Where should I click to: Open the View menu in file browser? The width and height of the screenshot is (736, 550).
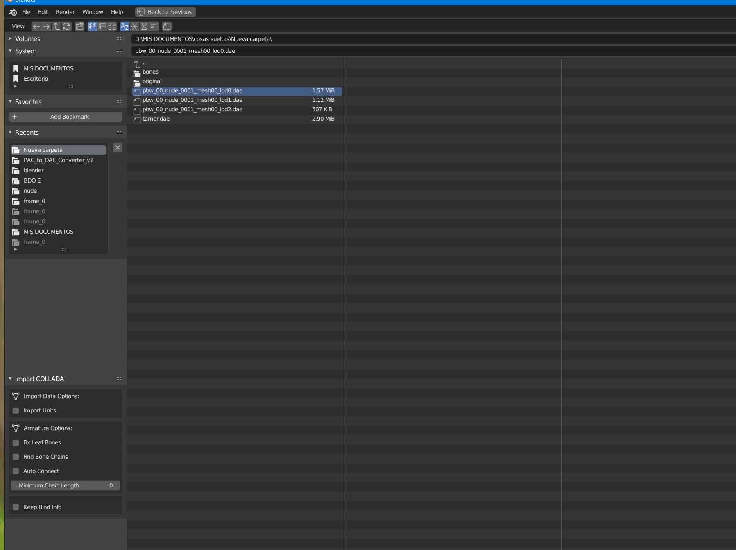point(18,26)
